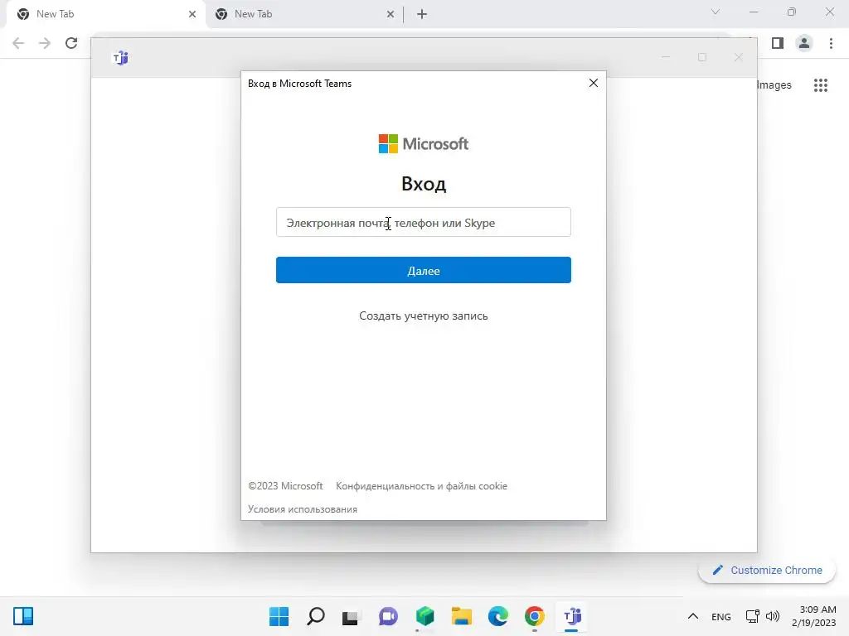This screenshot has height=636, width=849.
Task: Open Microsoft Edge from taskbar
Action: 497,616
